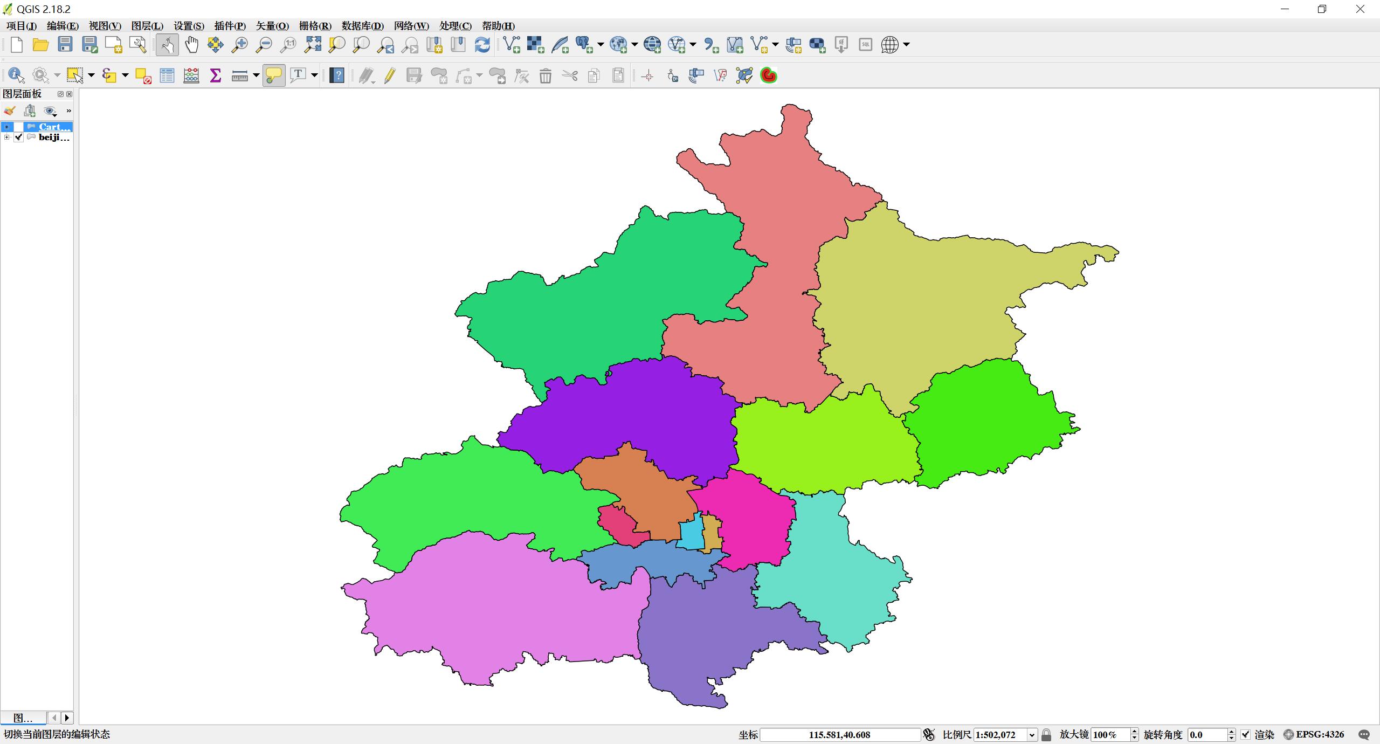Open the 栅格 (Raster) menu
This screenshot has height=744, width=1380.
click(x=315, y=26)
